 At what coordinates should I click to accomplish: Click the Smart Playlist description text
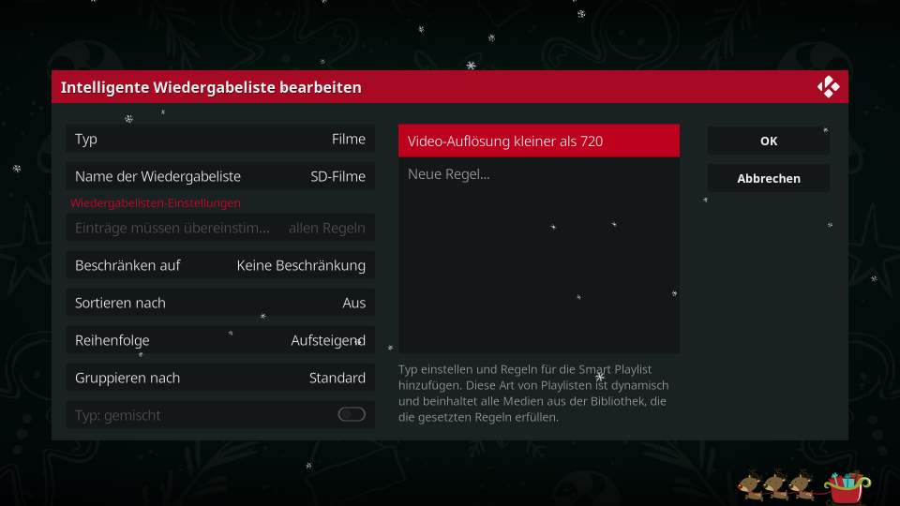pos(533,393)
